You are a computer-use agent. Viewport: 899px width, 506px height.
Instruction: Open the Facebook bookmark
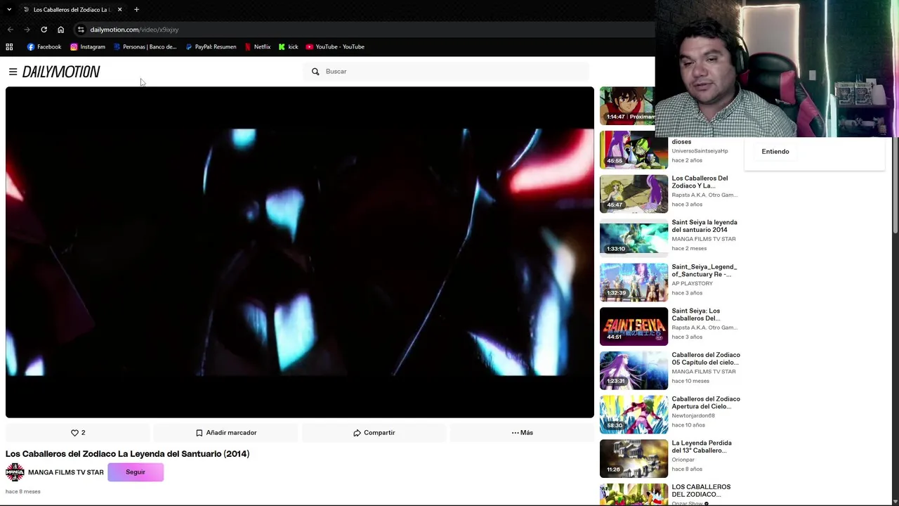click(44, 47)
